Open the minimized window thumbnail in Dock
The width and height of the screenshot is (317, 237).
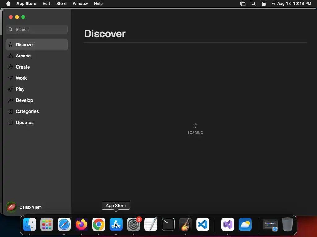(x=270, y=225)
